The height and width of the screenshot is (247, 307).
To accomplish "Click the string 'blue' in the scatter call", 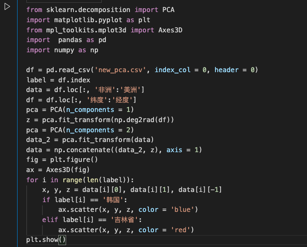I will (x=182, y=210).
